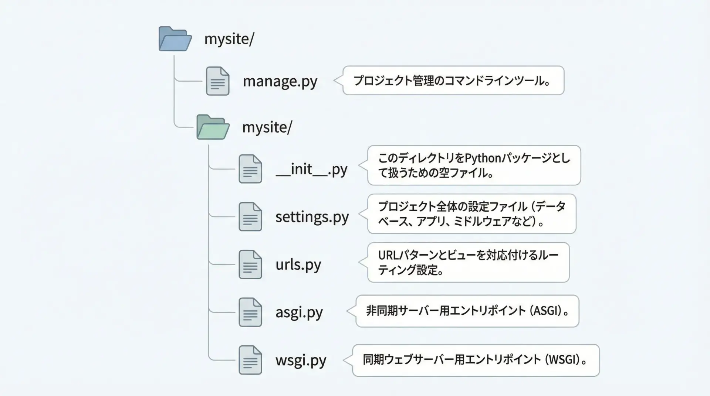Select the urls.py file name
Screen dimensions: 710x396
(x=298, y=264)
